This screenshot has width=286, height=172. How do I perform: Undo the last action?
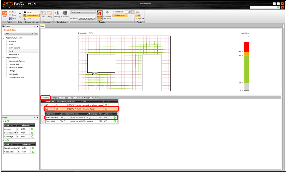(x=20, y=14)
